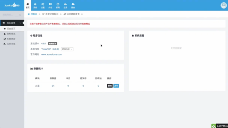Click the magnifier search icon

pos(20,15)
